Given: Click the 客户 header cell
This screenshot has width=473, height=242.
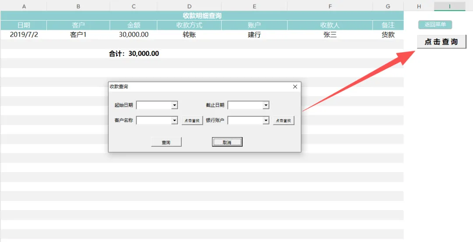Looking at the screenshot, I should click(x=78, y=25).
